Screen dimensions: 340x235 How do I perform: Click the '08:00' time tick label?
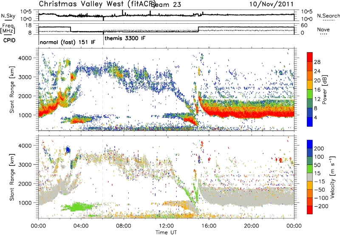124,226
